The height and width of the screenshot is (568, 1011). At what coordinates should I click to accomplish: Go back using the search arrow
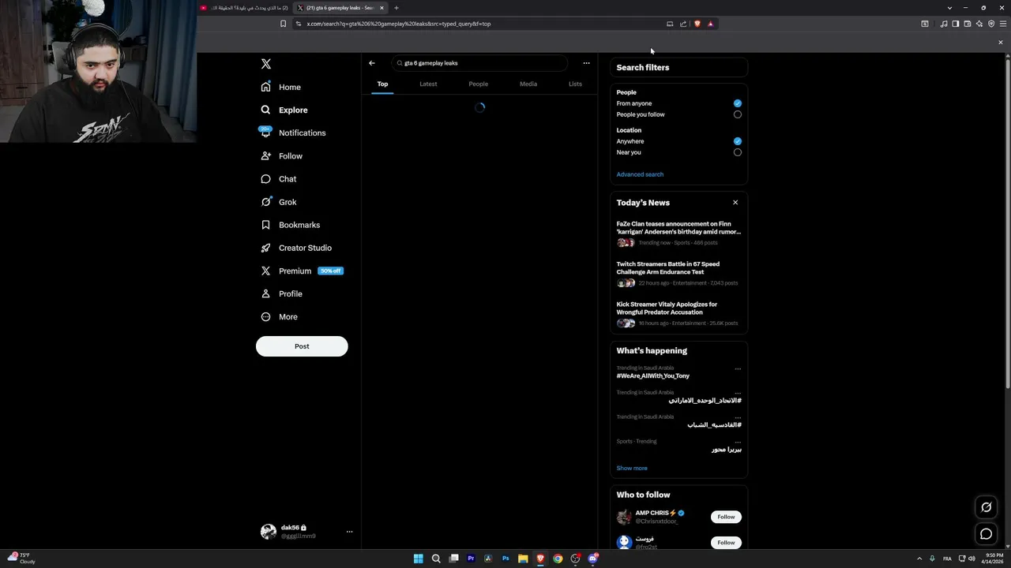point(372,63)
